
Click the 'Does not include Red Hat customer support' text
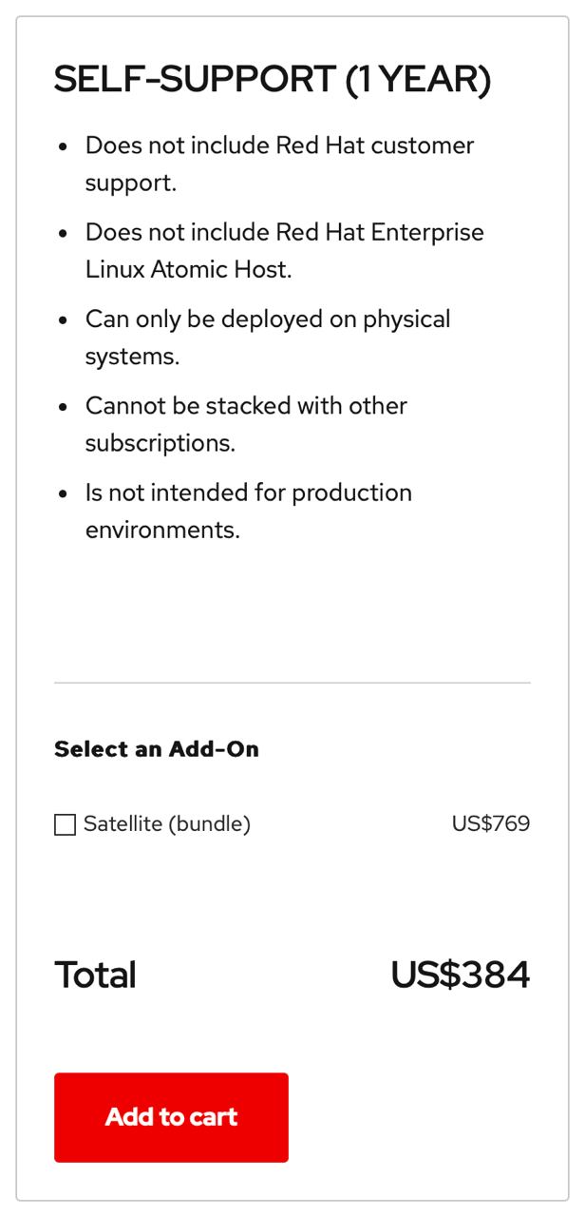279,164
